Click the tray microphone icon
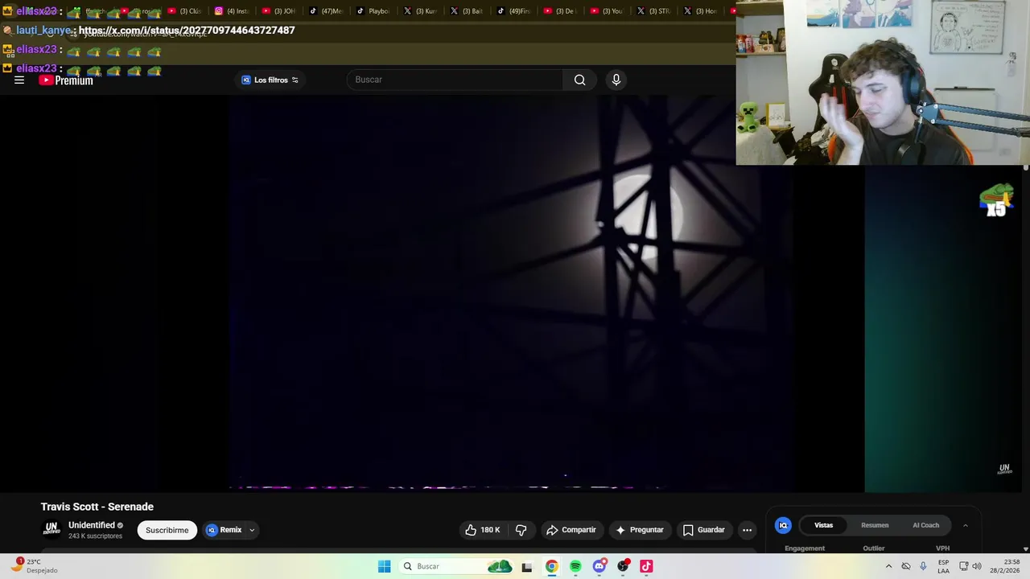This screenshot has width=1030, height=579. pyautogui.click(x=923, y=566)
